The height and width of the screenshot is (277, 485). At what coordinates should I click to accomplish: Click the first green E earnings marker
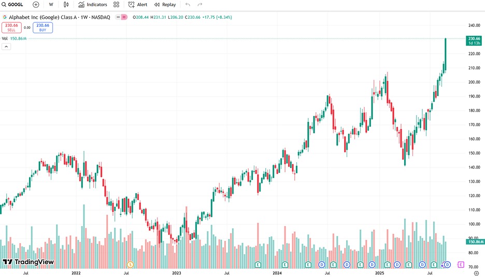pyautogui.click(x=258, y=265)
